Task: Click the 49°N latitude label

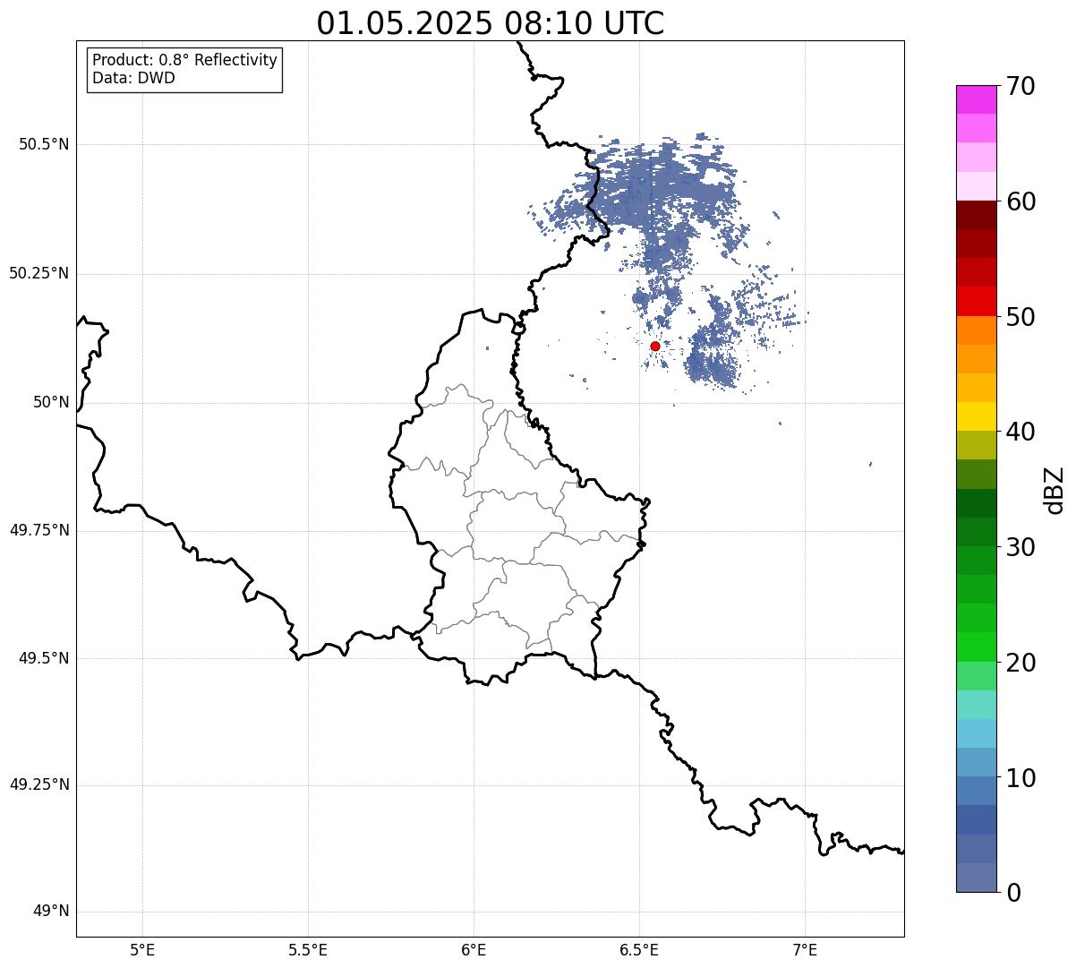Action: coord(51,912)
